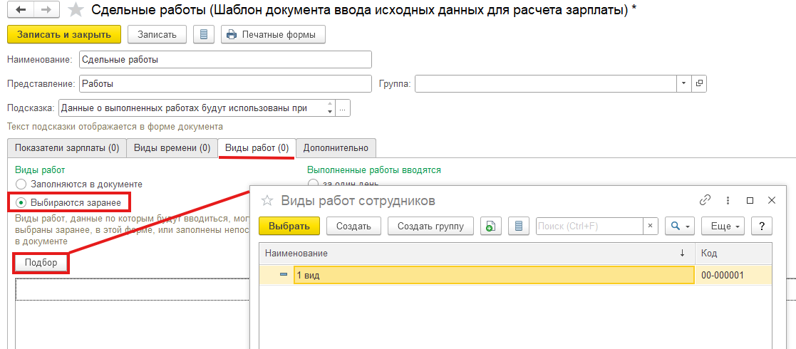The width and height of the screenshot is (796, 349).
Task: Select the за один день radio option
Action: coord(344,184)
